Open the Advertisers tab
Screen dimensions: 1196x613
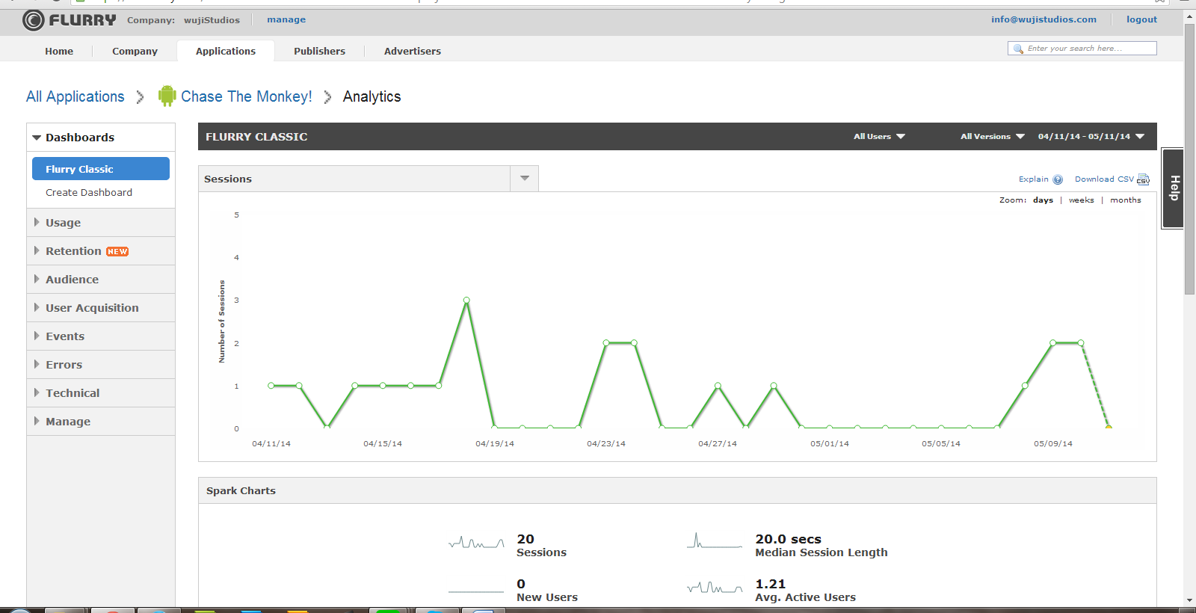tap(413, 51)
